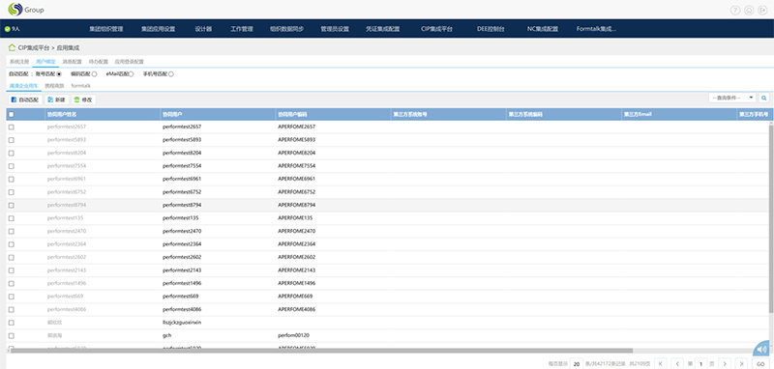Image resolution: width=774 pixels, height=369 pixels.
Task: Click the 第三方Email column header
Action: coord(679,114)
